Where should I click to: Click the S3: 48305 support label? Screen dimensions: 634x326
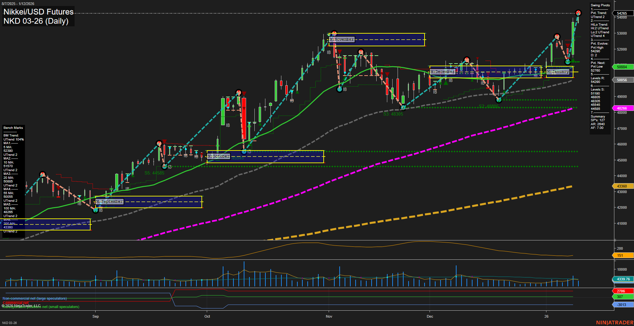[393, 114]
